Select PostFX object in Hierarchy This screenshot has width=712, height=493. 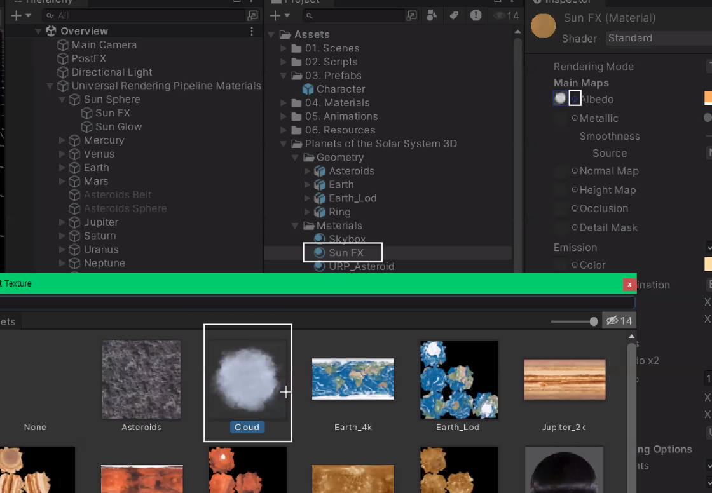point(88,58)
